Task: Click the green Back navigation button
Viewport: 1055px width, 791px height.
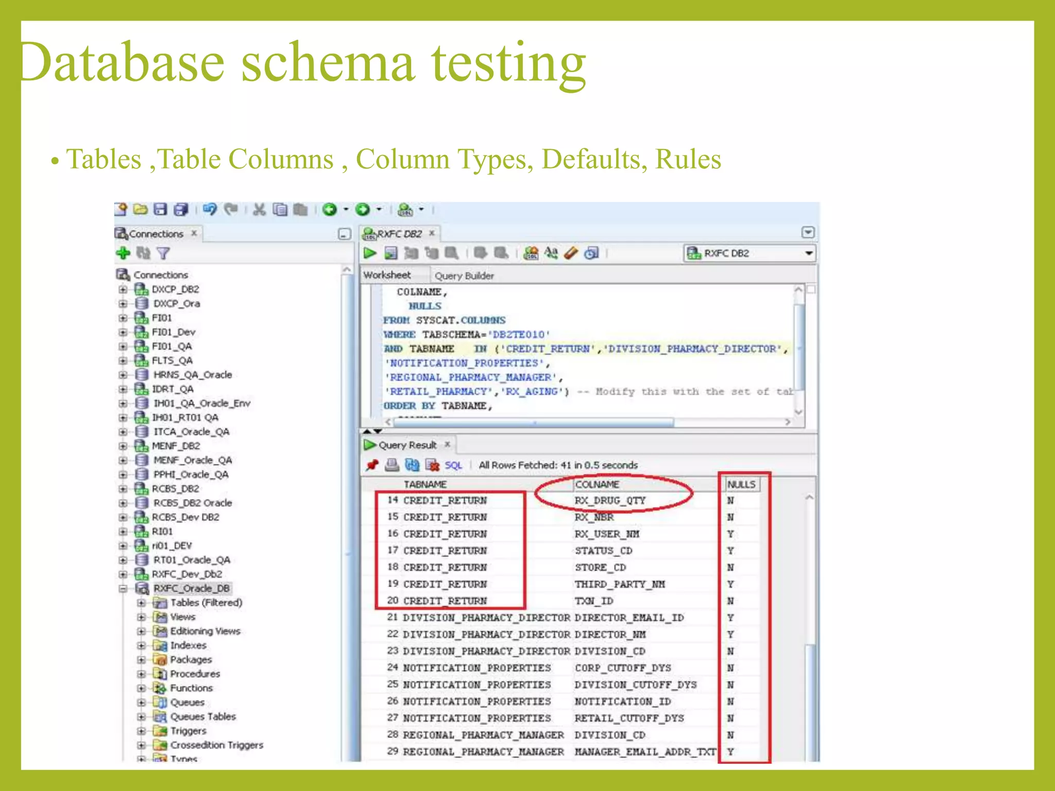Action: point(330,210)
